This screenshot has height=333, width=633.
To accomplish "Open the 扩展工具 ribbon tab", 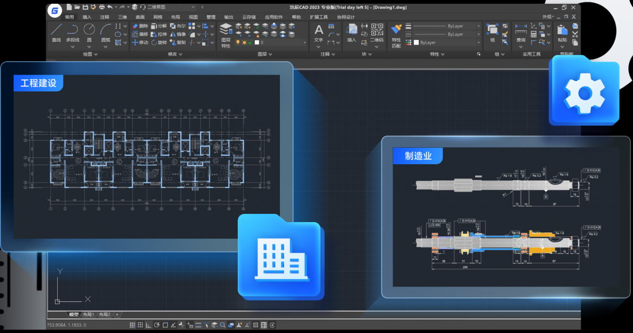I will pyautogui.click(x=319, y=17).
